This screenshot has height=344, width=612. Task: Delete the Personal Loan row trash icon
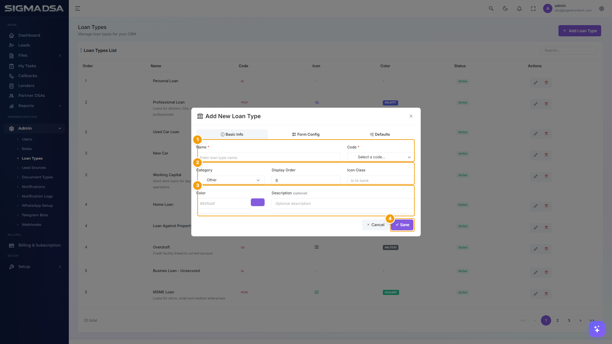point(546,82)
